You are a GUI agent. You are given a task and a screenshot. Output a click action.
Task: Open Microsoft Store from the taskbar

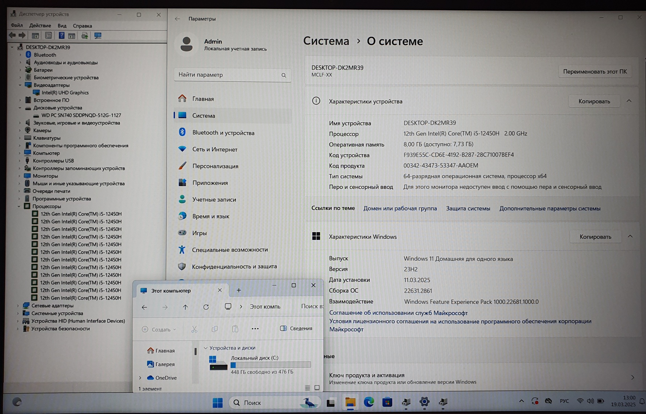[x=387, y=402]
